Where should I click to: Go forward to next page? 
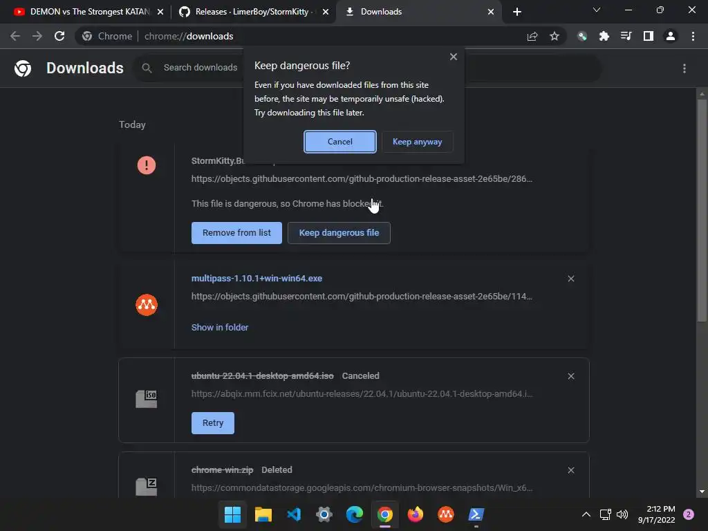point(37,36)
